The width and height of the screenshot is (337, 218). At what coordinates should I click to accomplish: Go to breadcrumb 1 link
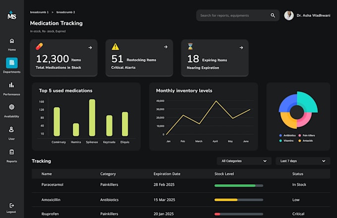39,12
